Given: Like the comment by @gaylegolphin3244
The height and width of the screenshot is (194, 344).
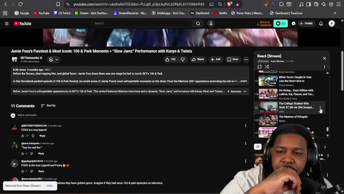Looking at the screenshot, I should coord(23,171).
